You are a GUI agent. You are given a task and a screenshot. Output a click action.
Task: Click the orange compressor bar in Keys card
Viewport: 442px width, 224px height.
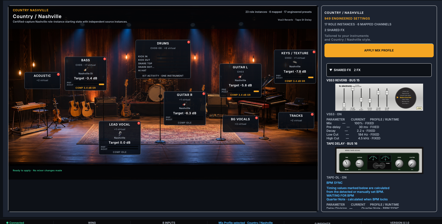tap(311, 77)
